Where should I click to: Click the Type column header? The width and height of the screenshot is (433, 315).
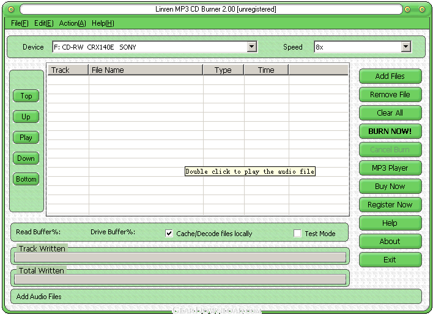(223, 70)
